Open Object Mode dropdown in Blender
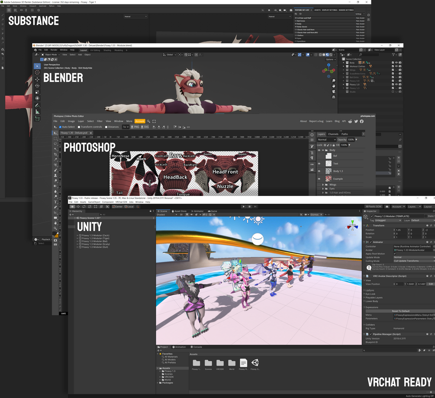Screen dimensions: 435x398 point(51,55)
